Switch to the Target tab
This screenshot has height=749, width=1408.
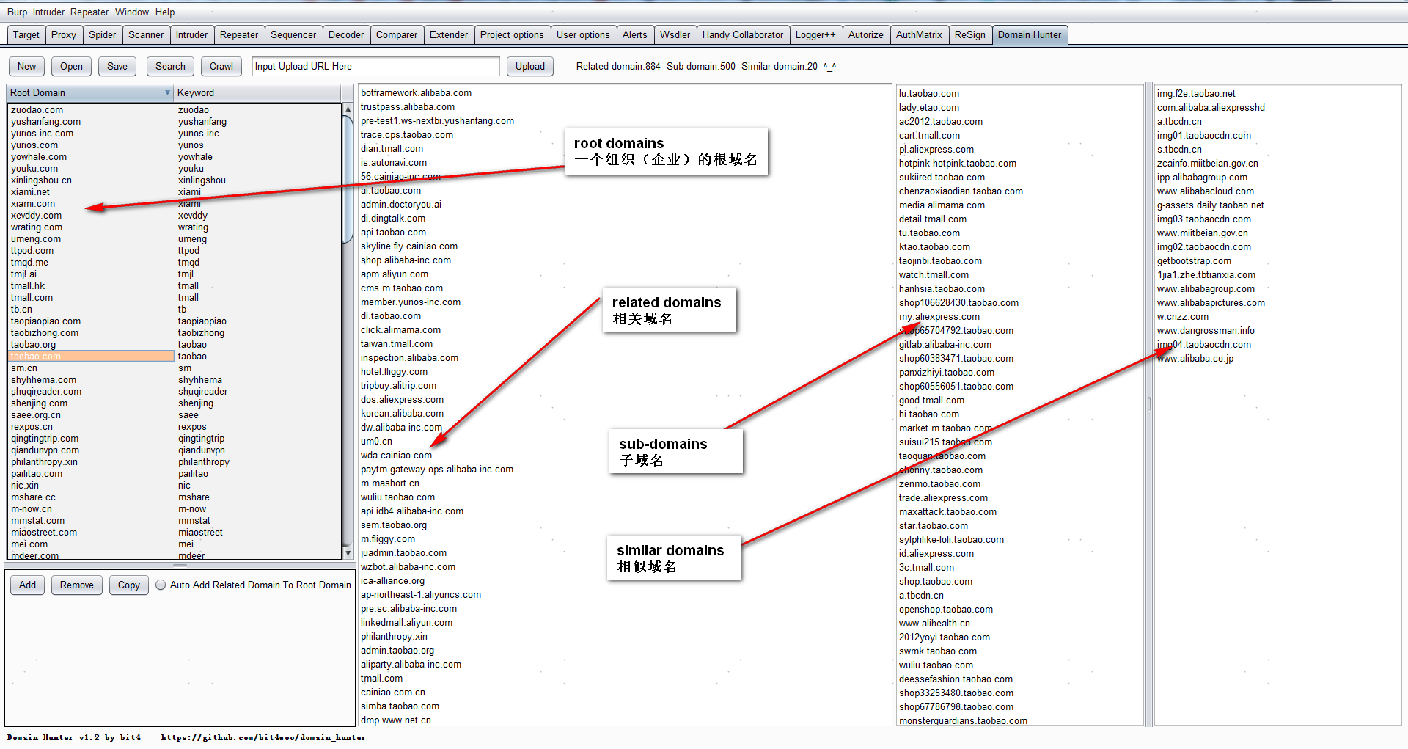[26, 34]
